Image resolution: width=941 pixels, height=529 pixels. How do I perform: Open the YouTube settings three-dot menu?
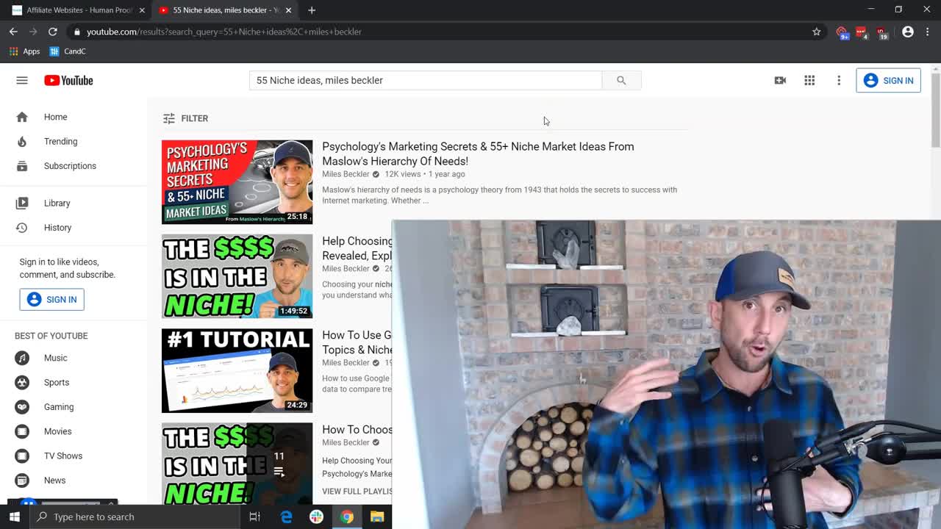839,80
